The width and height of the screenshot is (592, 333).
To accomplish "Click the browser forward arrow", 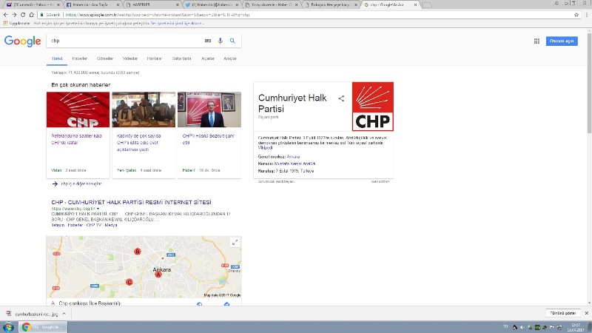I will point(14,15).
